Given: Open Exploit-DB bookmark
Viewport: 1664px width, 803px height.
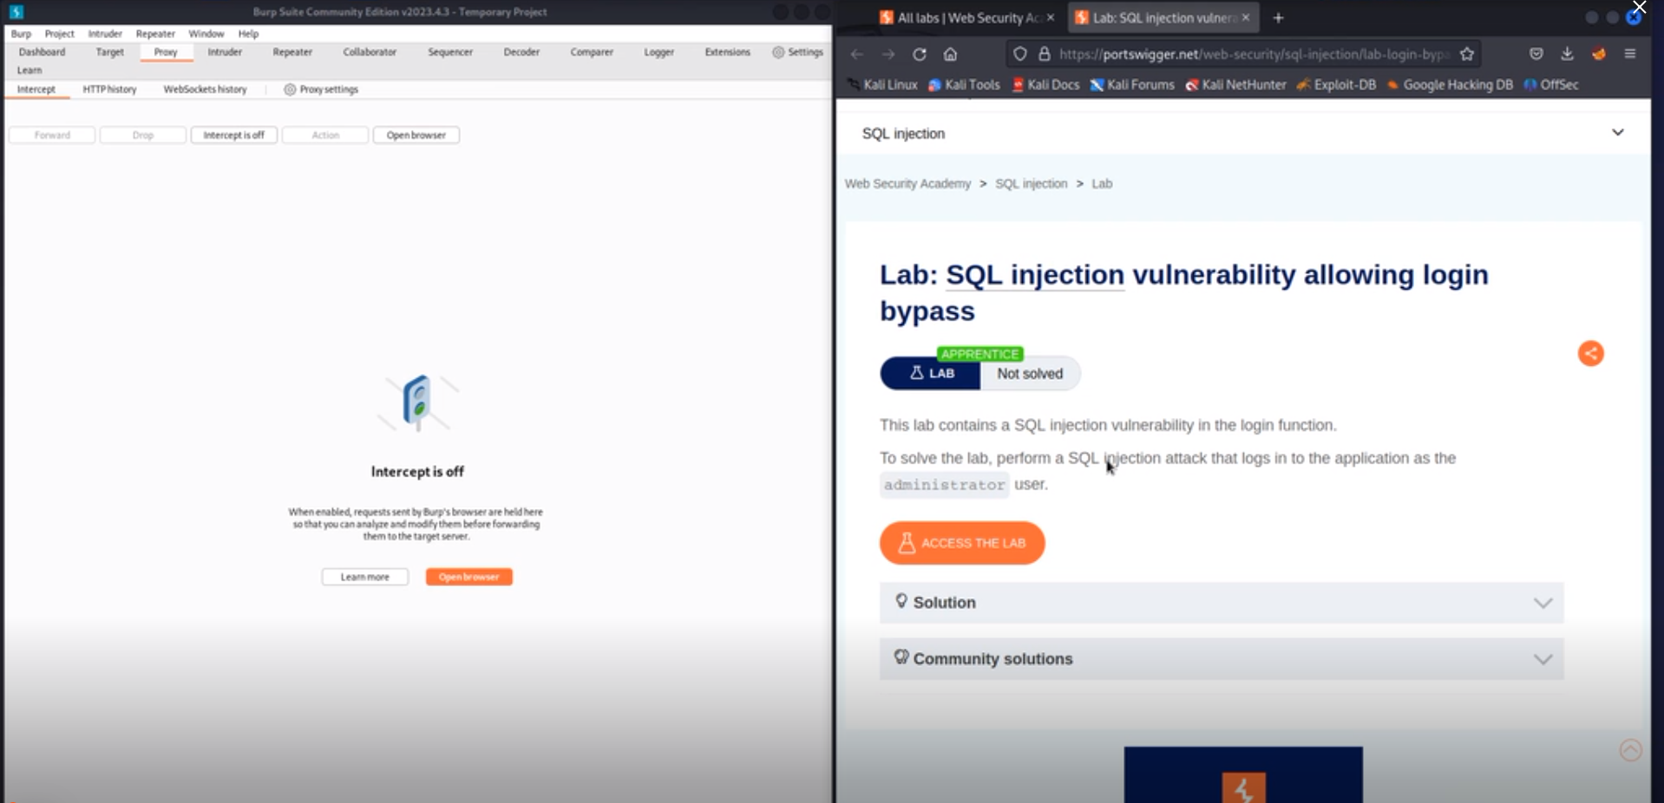Looking at the screenshot, I should tap(1336, 85).
